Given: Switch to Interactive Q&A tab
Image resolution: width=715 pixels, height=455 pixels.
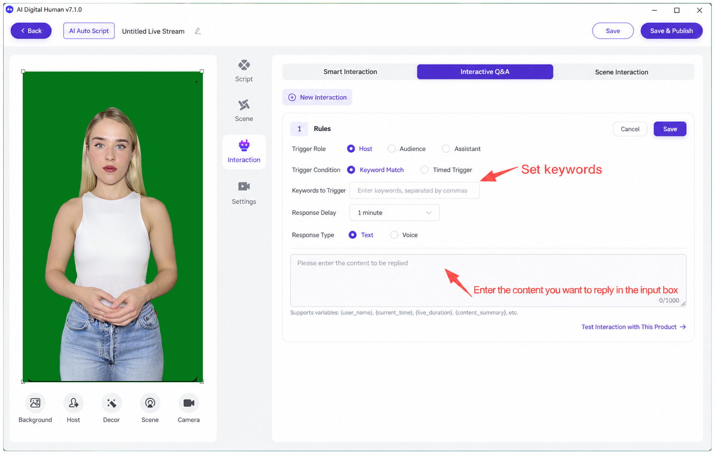Looking at the screenshot, I should pyautogui.click(x=485, y=72).
